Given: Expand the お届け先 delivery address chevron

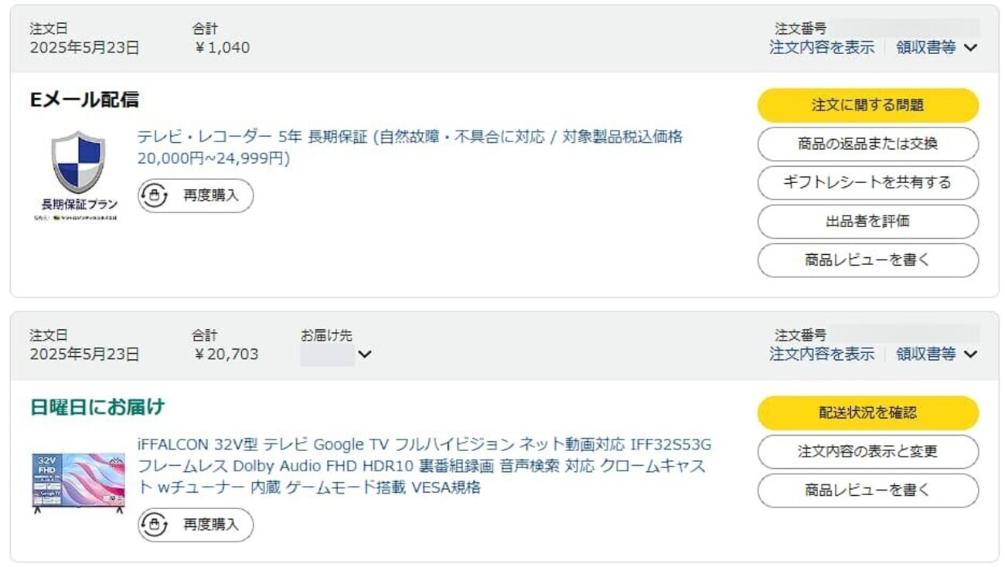Looking at the screenshot, I should tap(365, 355).
